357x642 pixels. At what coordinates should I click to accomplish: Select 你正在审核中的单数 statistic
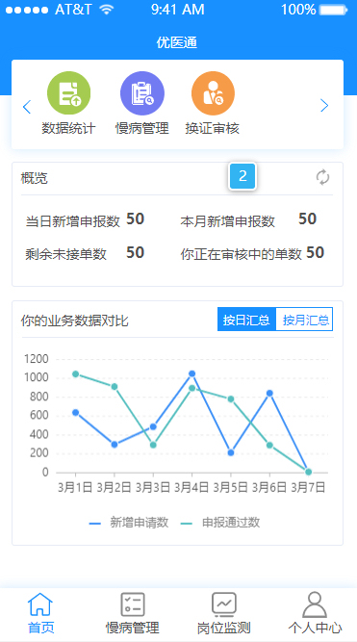(253, 253)
